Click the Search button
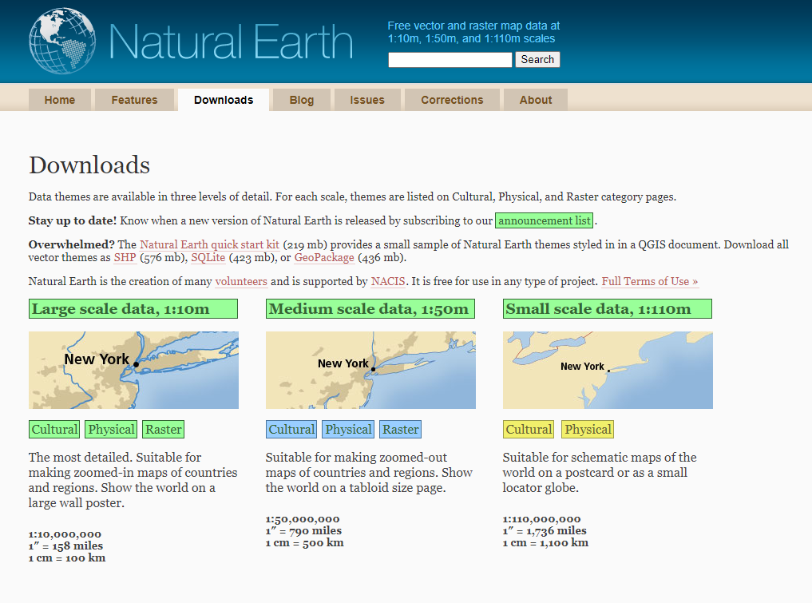The width and height of the screenshot is (812, 603). click(537, 60)
